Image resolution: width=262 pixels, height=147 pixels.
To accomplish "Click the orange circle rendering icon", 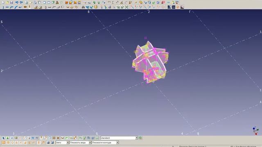I will coord(178,7).
